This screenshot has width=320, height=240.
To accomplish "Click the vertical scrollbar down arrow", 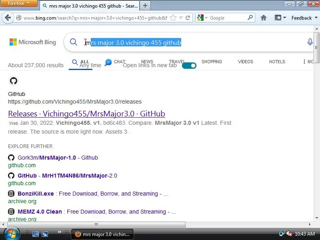I will (x=317, y=218).
